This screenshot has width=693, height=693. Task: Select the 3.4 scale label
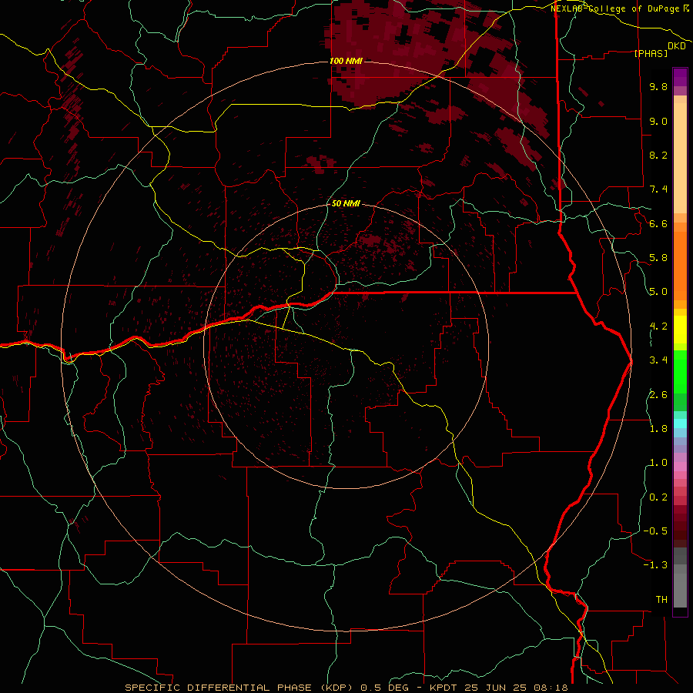(658, 360)
